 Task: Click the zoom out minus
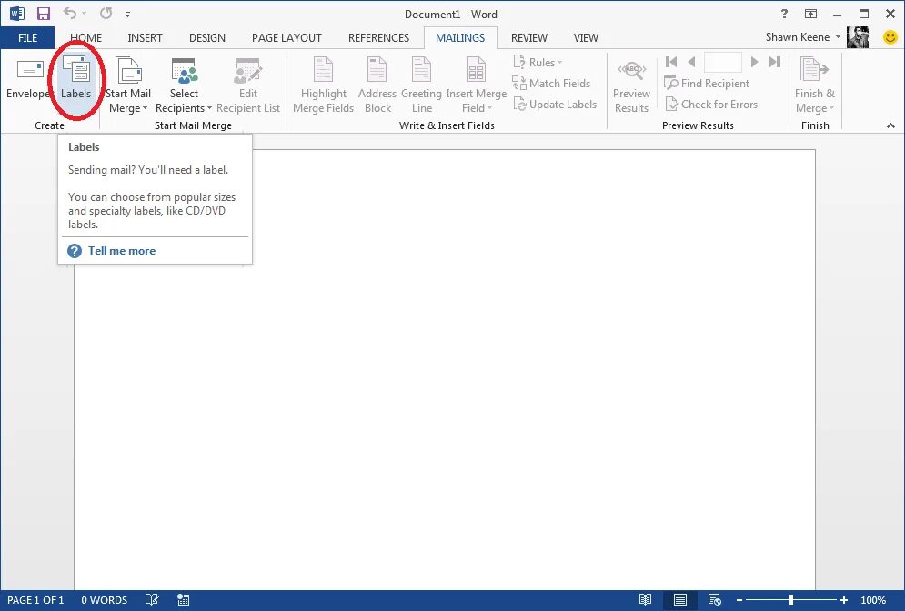(739, 601)
